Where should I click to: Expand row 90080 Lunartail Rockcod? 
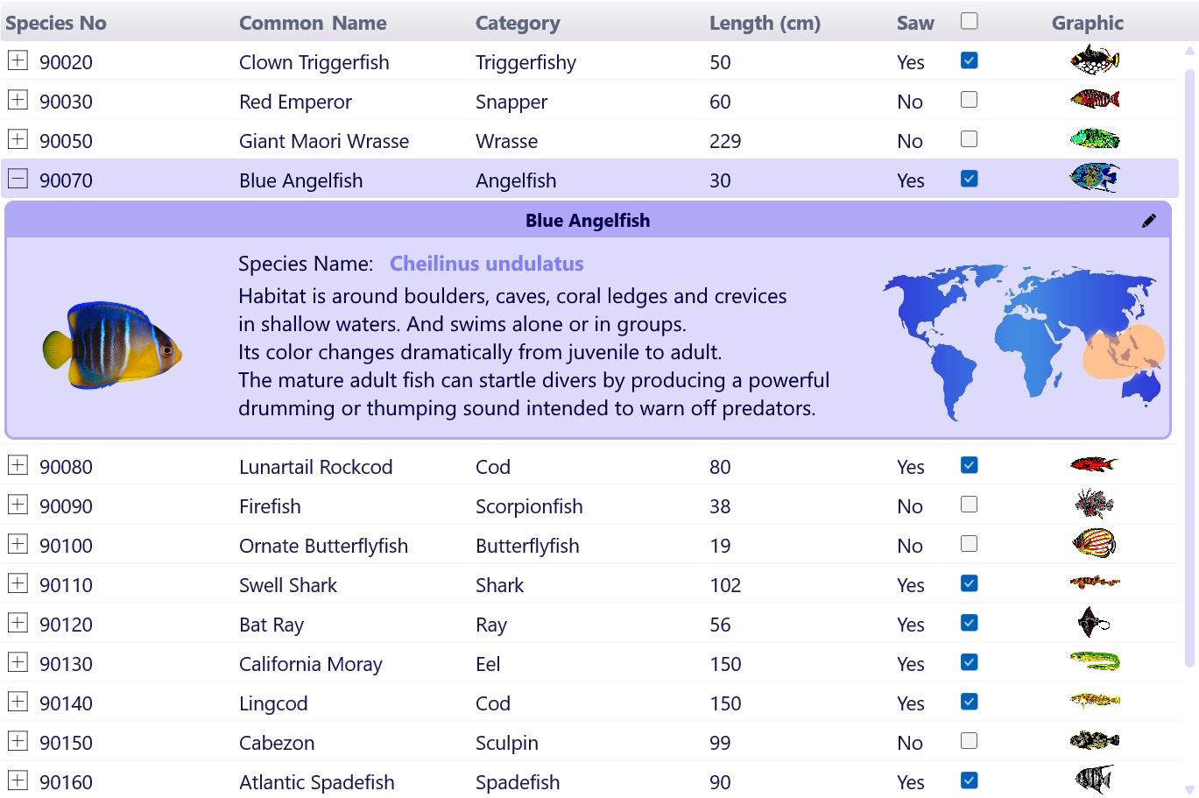click(18, 465)
